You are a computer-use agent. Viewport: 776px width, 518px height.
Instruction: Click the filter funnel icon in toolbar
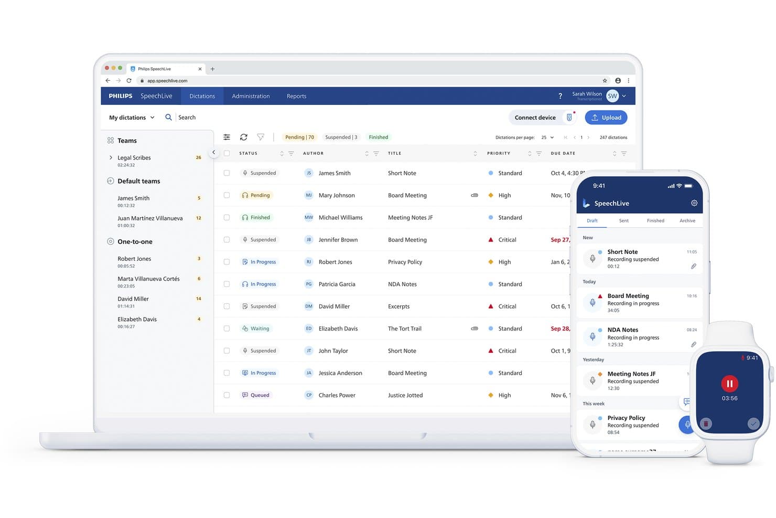click(261, 137)
